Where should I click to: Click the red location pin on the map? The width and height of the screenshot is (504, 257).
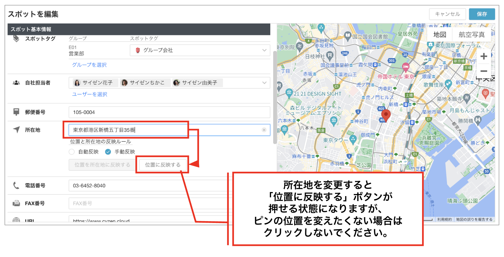point(386,115)
